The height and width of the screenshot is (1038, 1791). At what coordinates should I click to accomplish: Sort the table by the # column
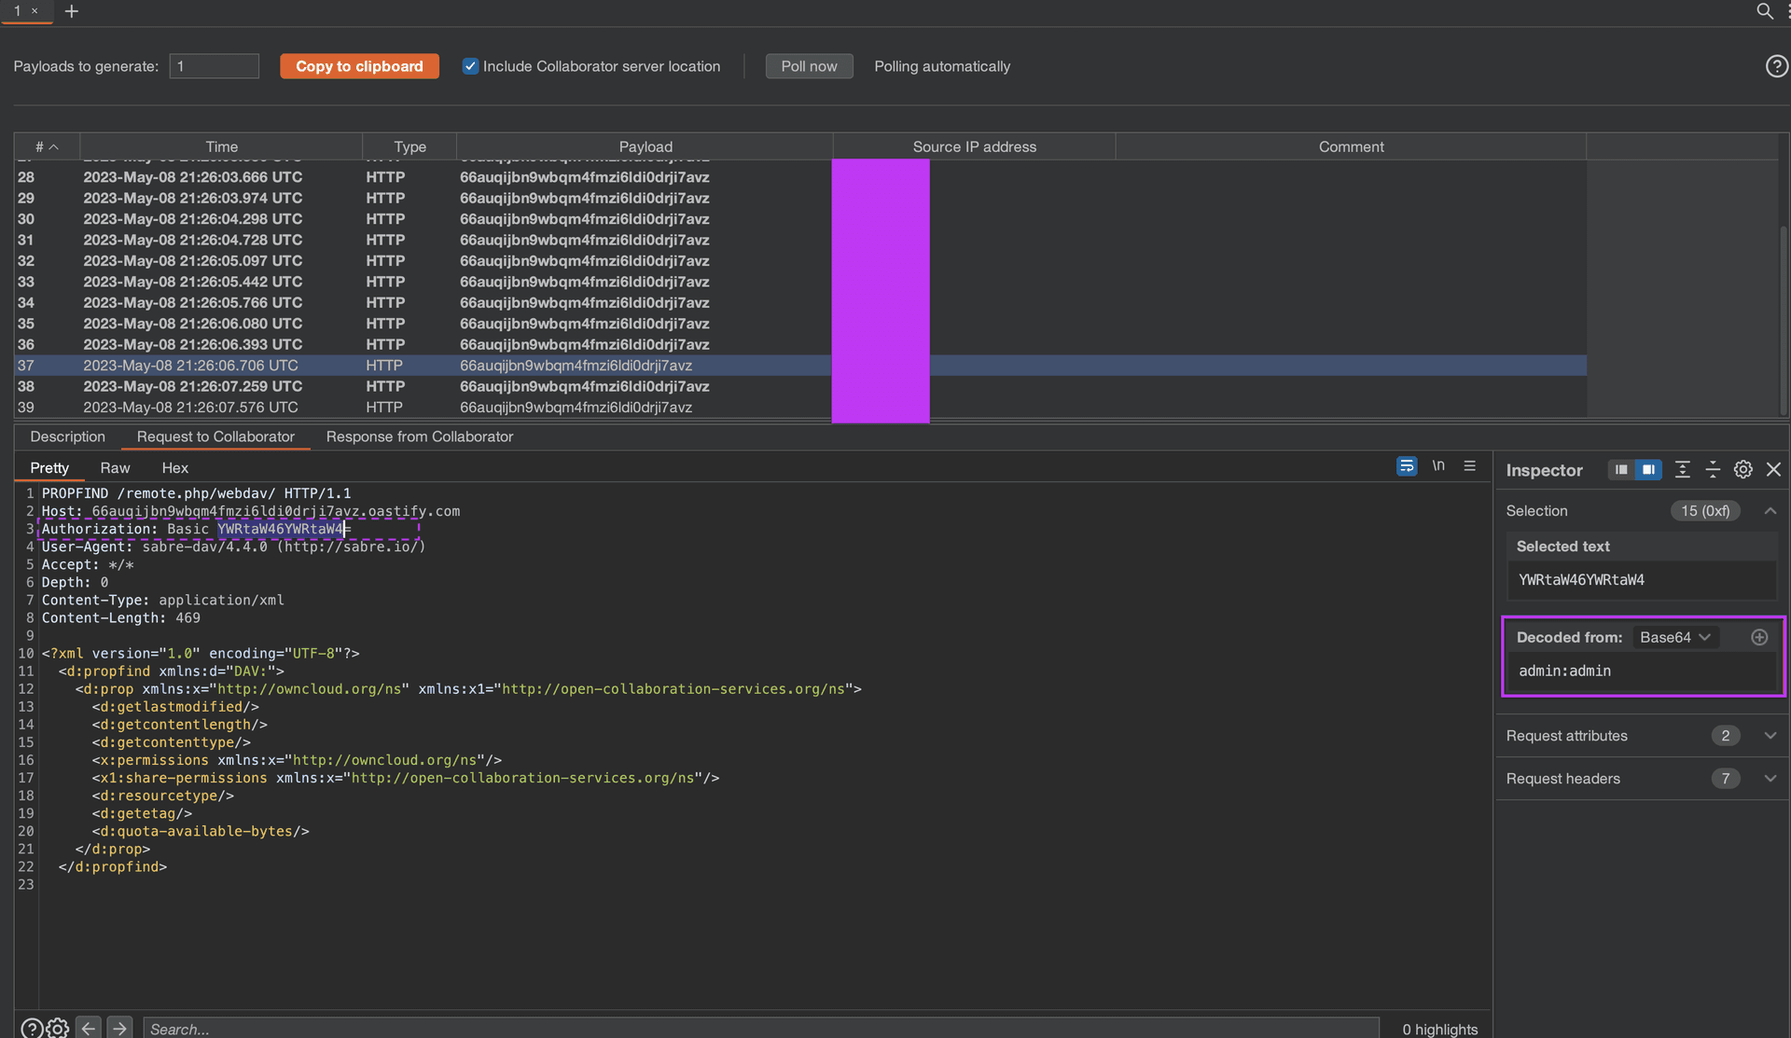(47, 146)
